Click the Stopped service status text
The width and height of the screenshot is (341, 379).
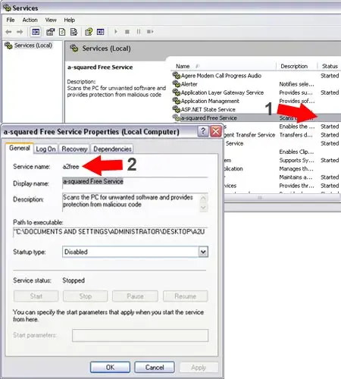[74, 280]
